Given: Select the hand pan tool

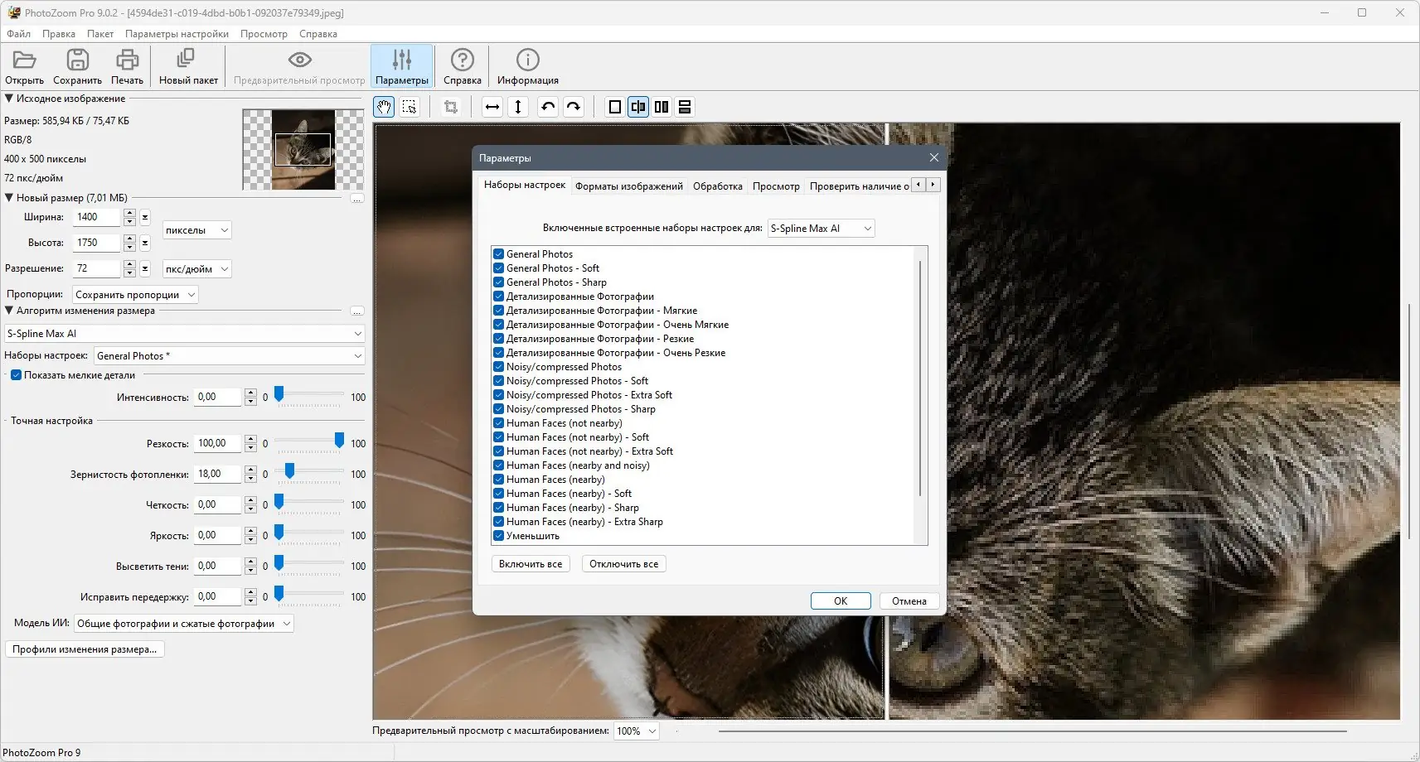Looking at the screenshot, I should click(384, 106).
